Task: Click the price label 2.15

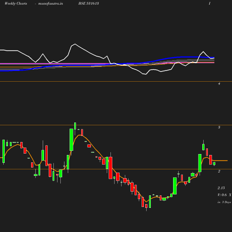Action: (x=221, y=188)
